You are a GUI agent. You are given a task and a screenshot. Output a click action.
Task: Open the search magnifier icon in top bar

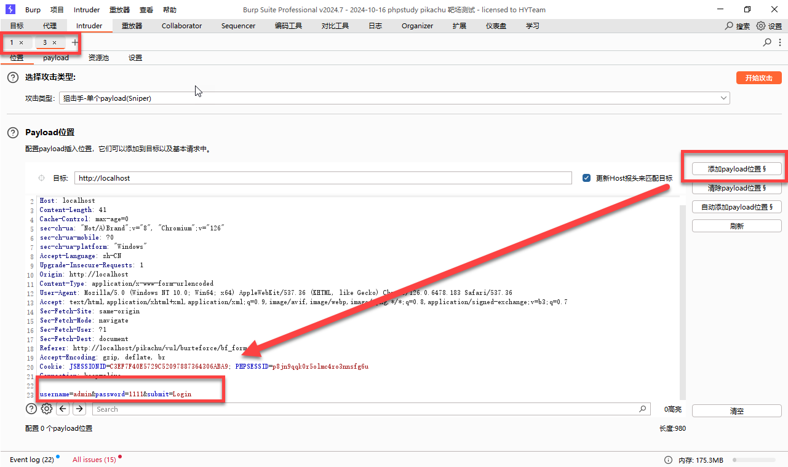[x=730, y=26]
